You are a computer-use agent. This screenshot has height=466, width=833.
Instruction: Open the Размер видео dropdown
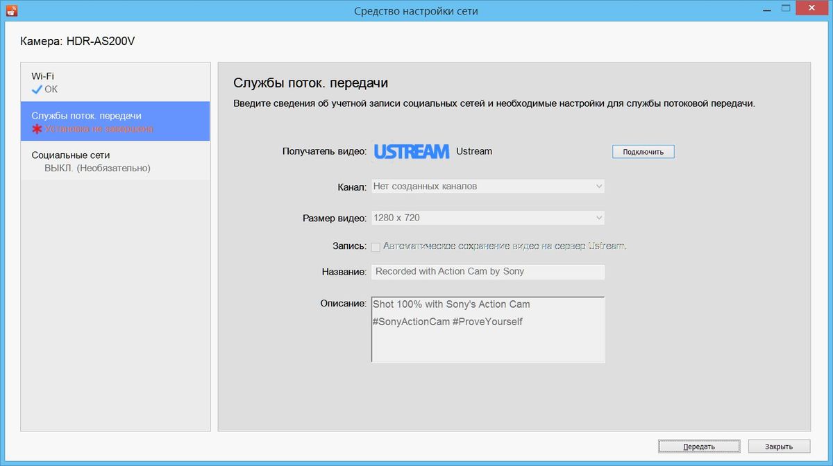486,217
